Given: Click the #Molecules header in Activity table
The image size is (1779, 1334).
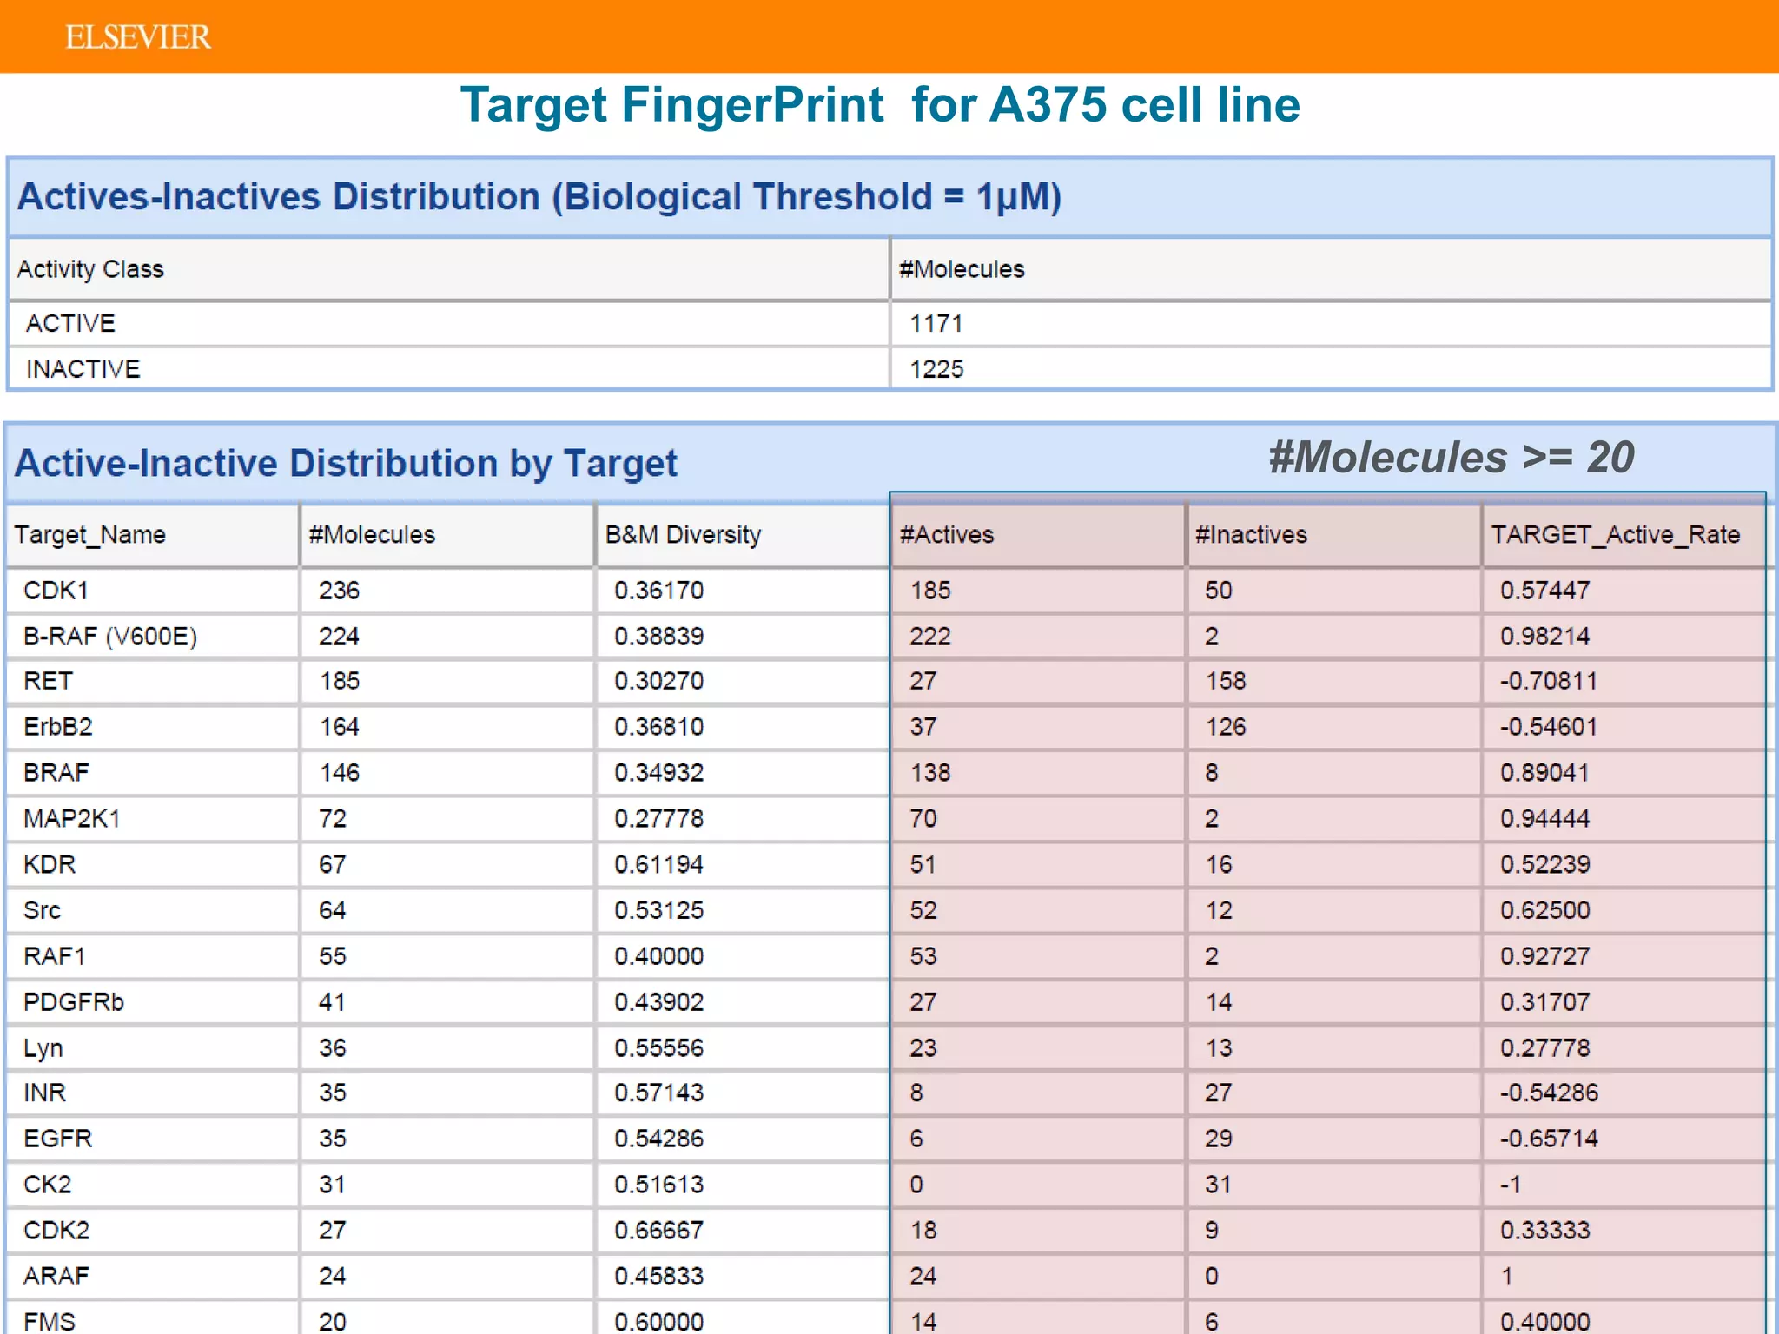Looking at the screenshot, I should tap(962, 269).
